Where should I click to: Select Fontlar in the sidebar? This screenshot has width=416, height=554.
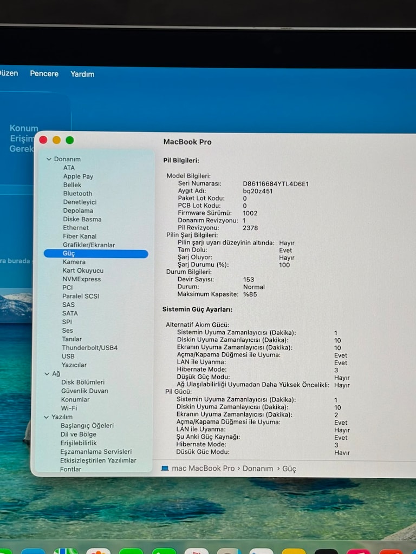[x=71, y=469]
